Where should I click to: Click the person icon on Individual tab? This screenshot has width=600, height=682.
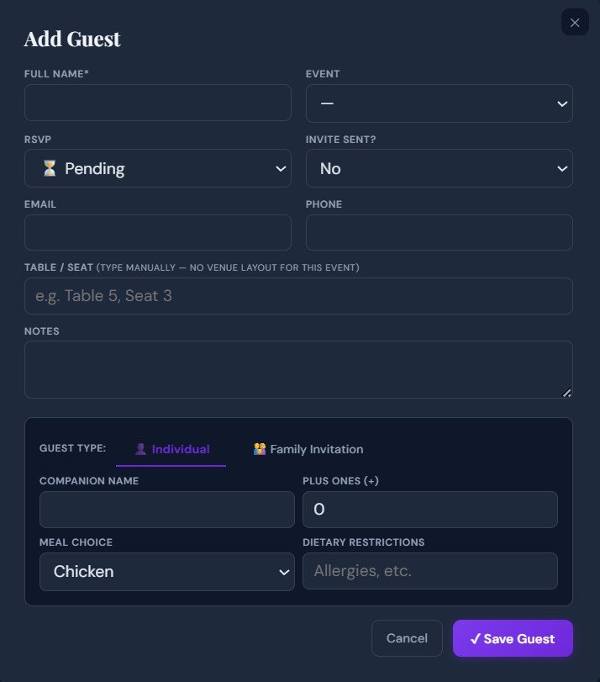[x=140, y=448]
